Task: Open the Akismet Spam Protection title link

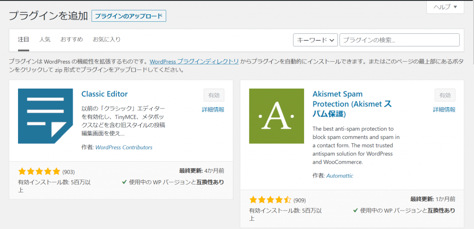Action: (352, 104)
